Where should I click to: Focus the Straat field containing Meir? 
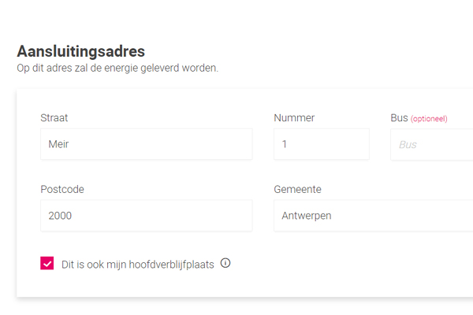point(147,144)
